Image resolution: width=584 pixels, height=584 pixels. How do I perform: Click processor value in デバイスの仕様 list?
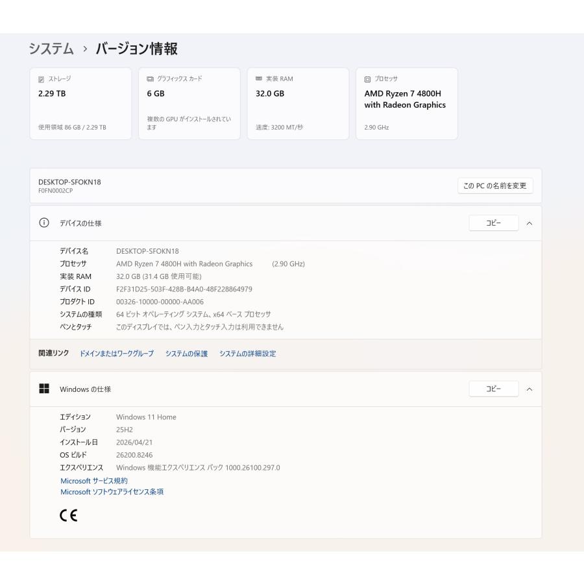[210, 263]
